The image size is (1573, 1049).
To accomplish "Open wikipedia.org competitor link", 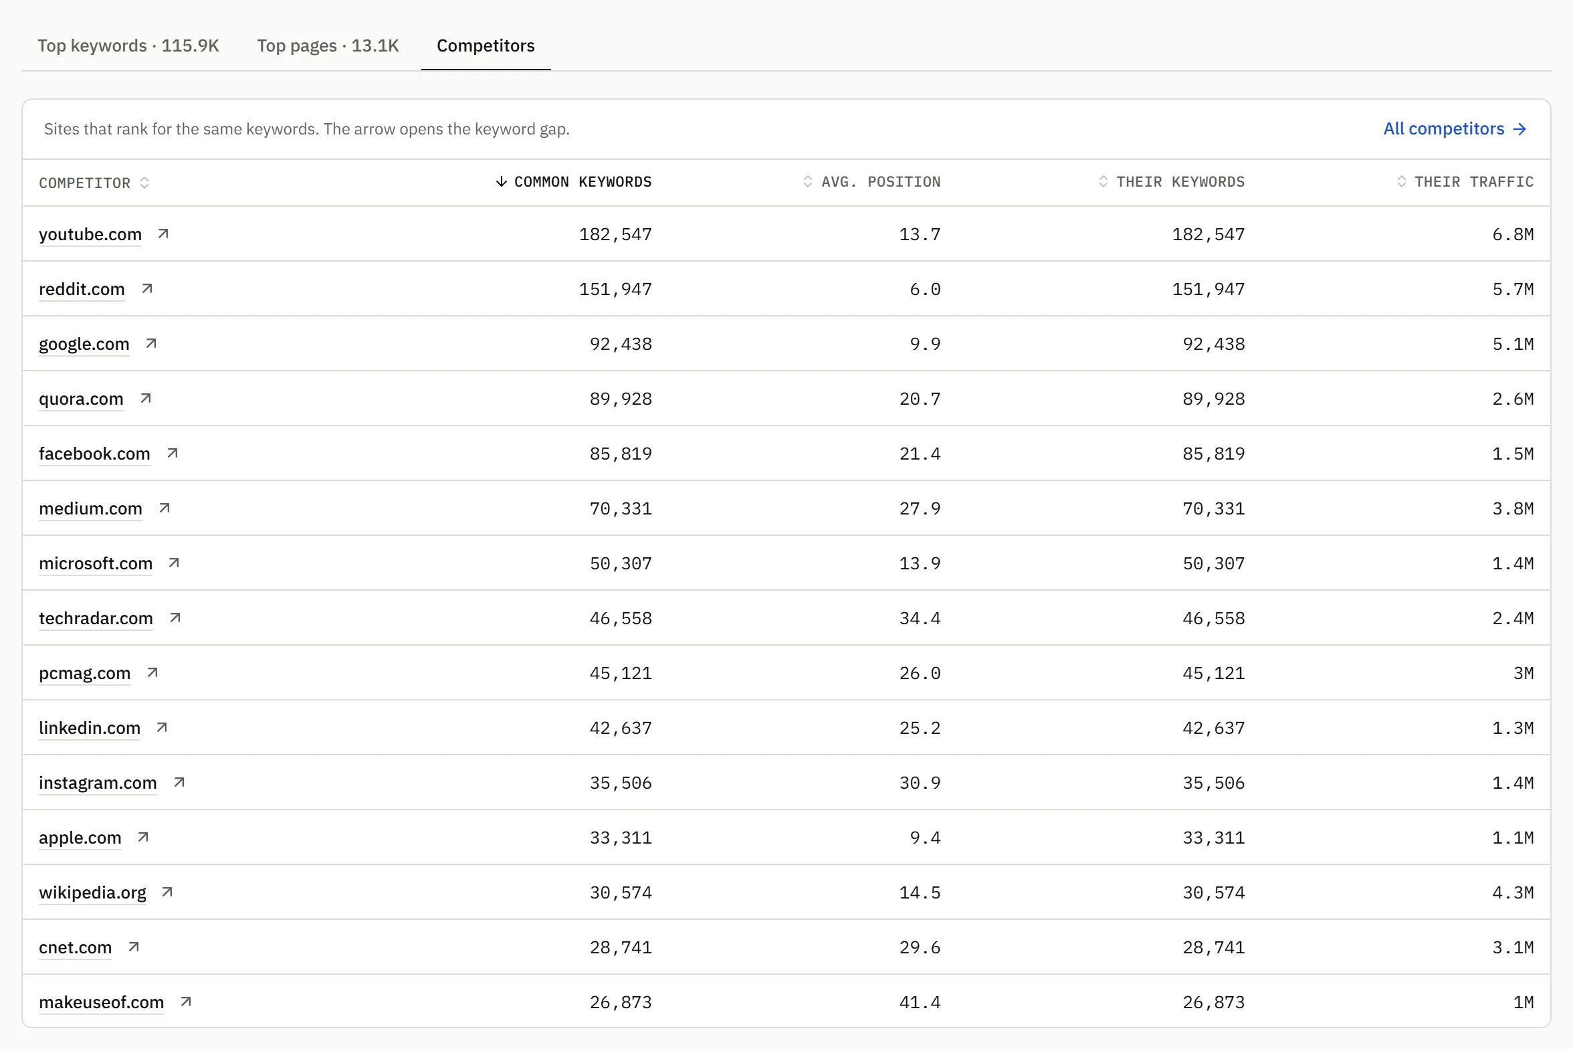I will [x=92, y=892].
